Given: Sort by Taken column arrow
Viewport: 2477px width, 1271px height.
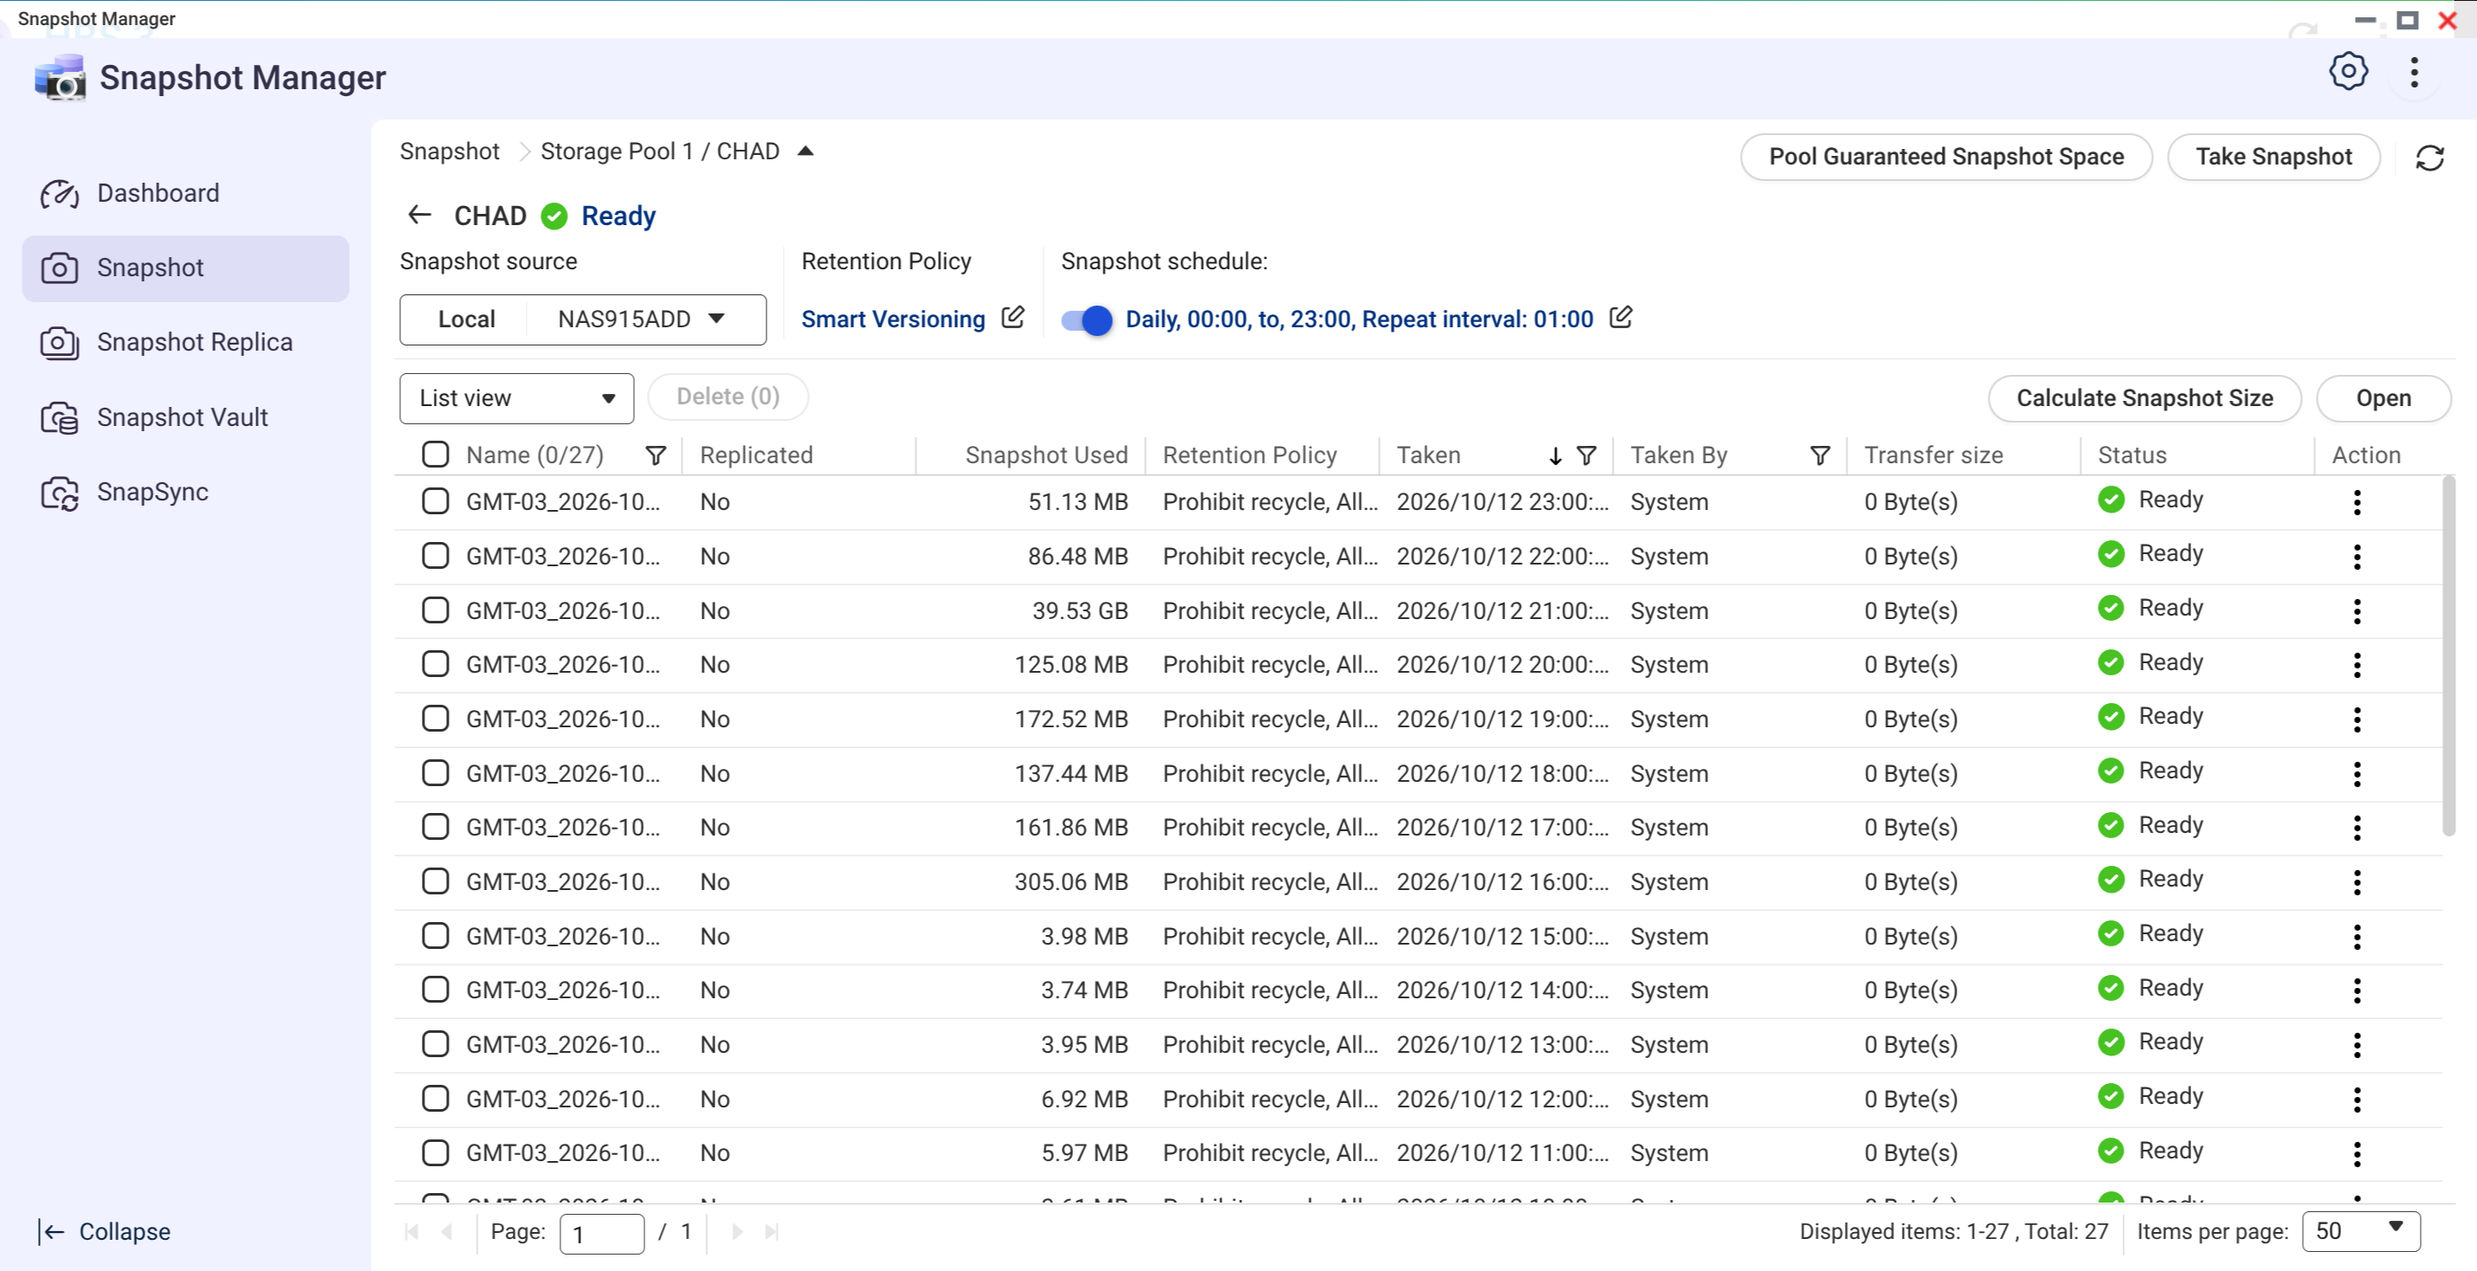Looking at the screenshot, I should tap(1555, 455).
